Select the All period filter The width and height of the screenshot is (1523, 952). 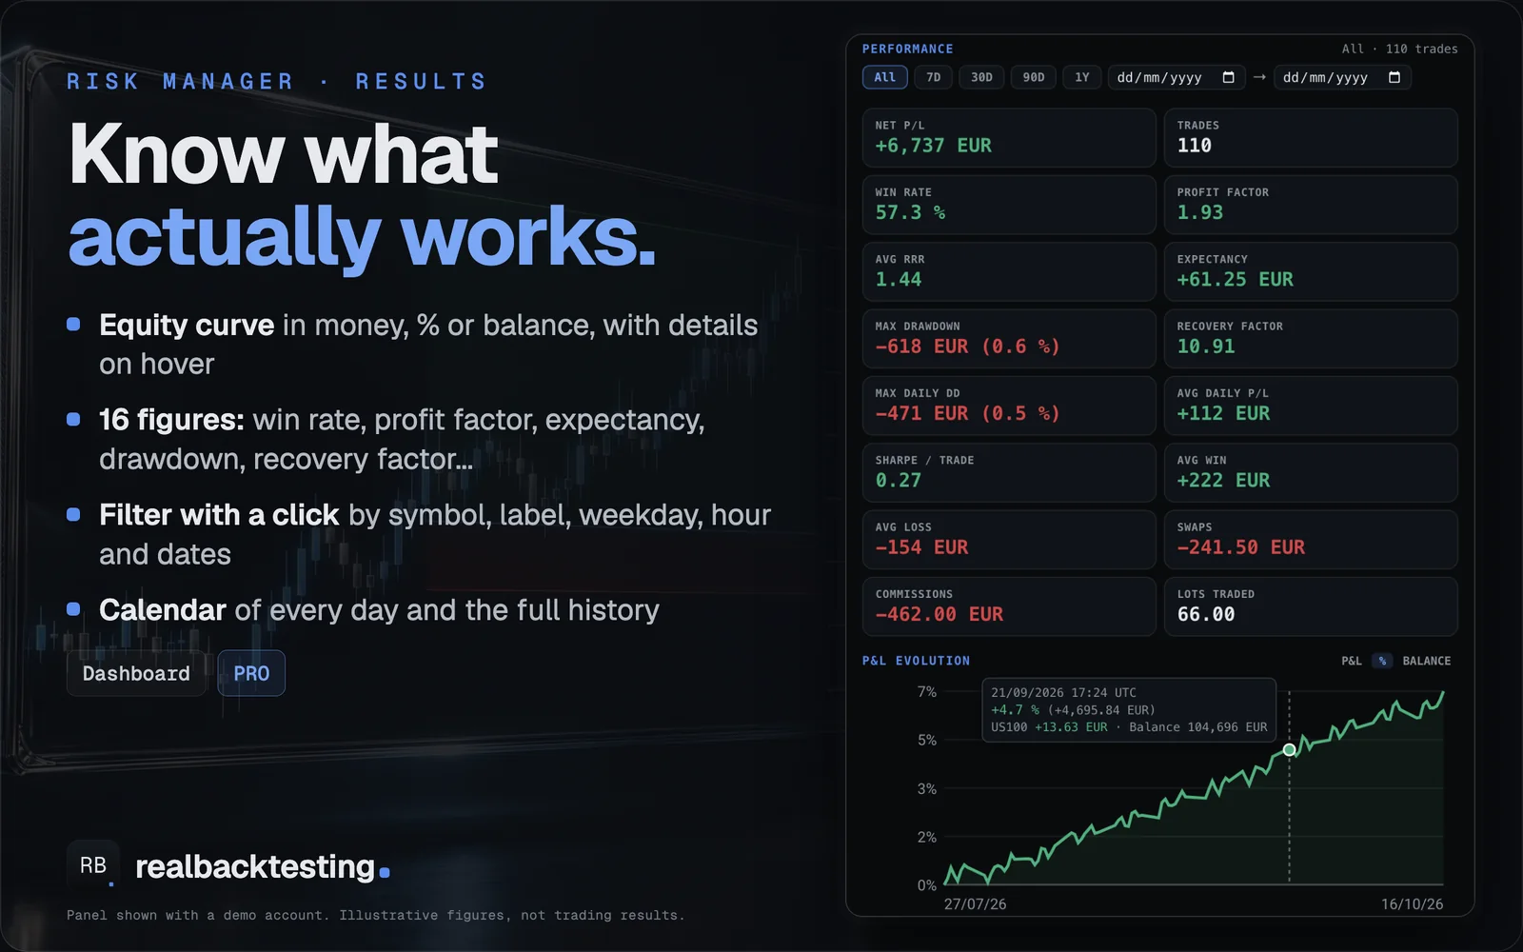pyautogui.click(x=884, y=77)
